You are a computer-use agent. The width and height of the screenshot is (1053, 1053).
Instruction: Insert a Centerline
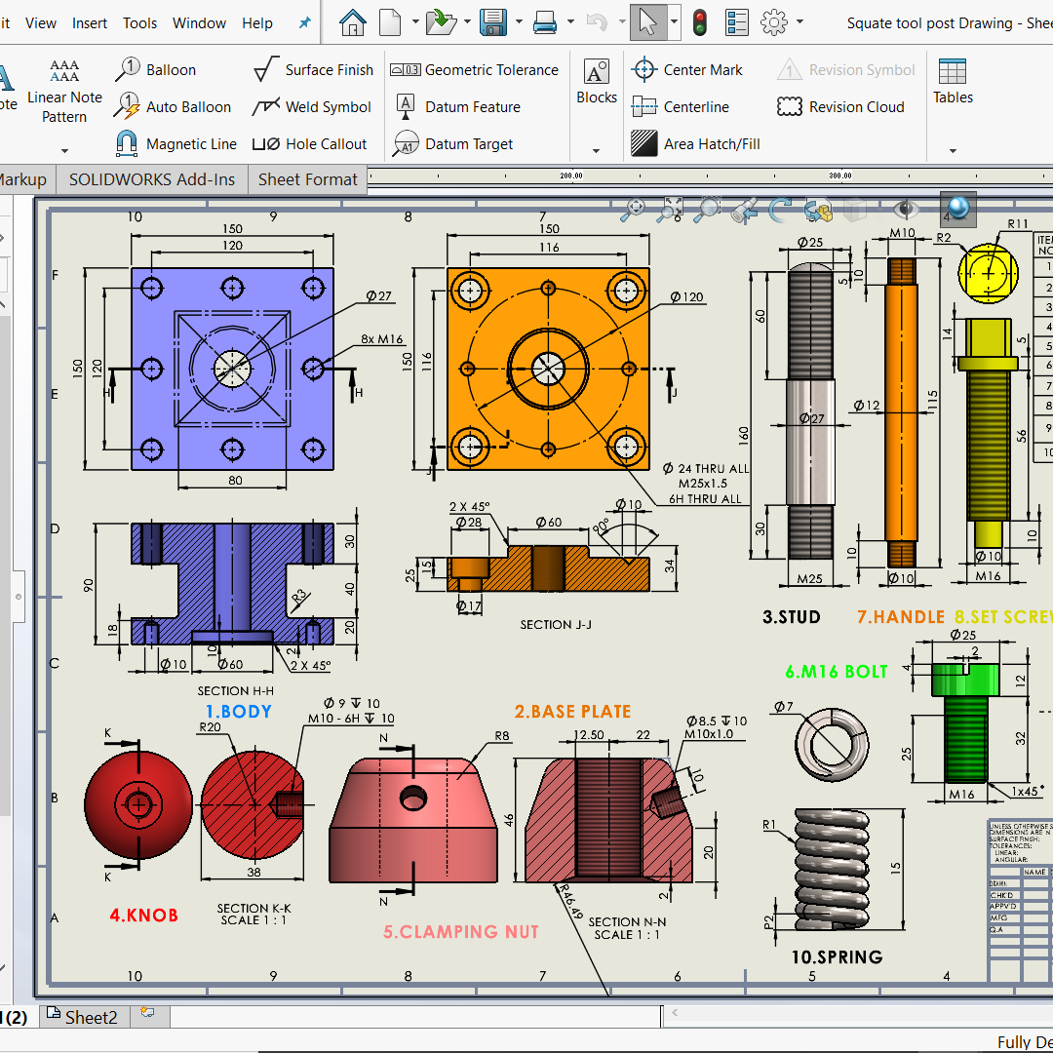coord(680,107)
